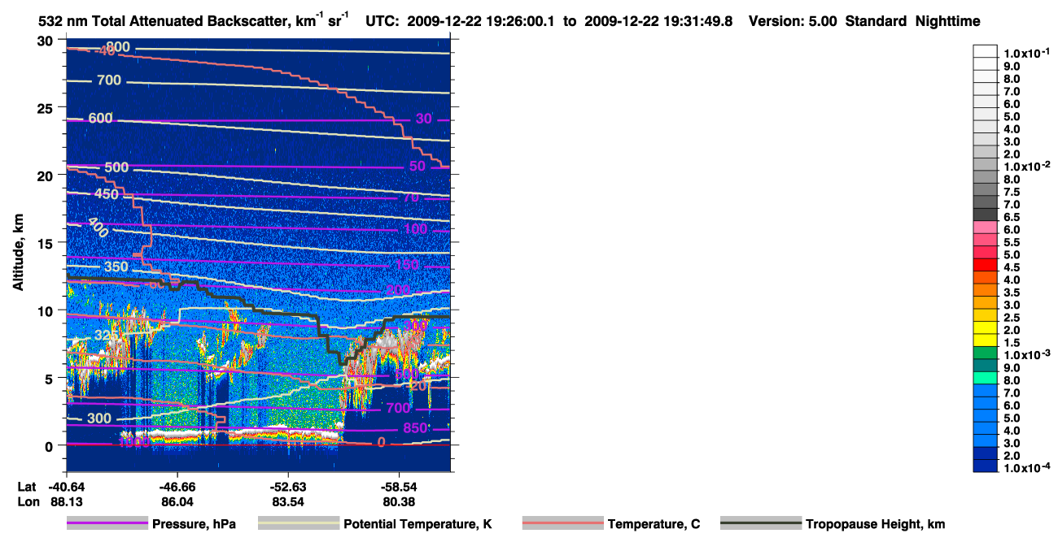The image size is (1058, 542).
Task: Click the "Version: 5.00" text
Action: (x=791, y=22)
